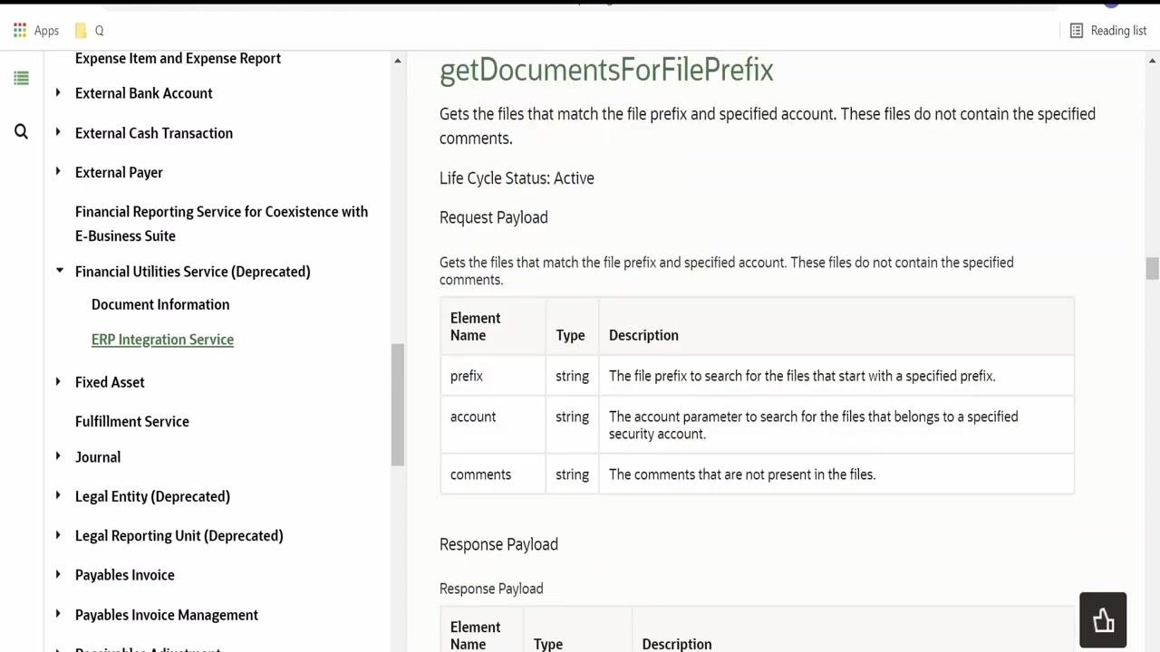This screenshot has height=652, width=1160.
Task: Expand the Fixed Asset node
Action: coord(58,381)
